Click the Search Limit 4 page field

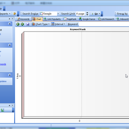[80, 14]
